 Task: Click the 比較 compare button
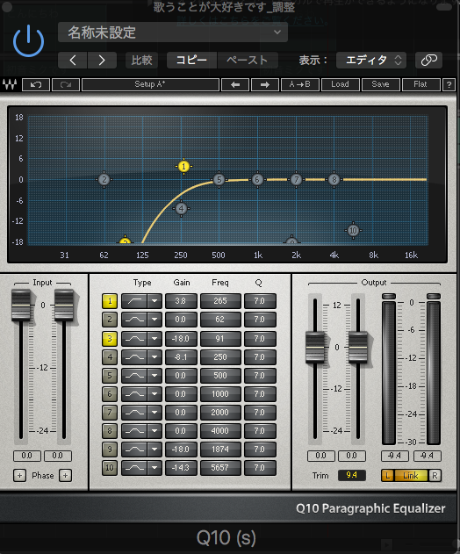(141, 60)
